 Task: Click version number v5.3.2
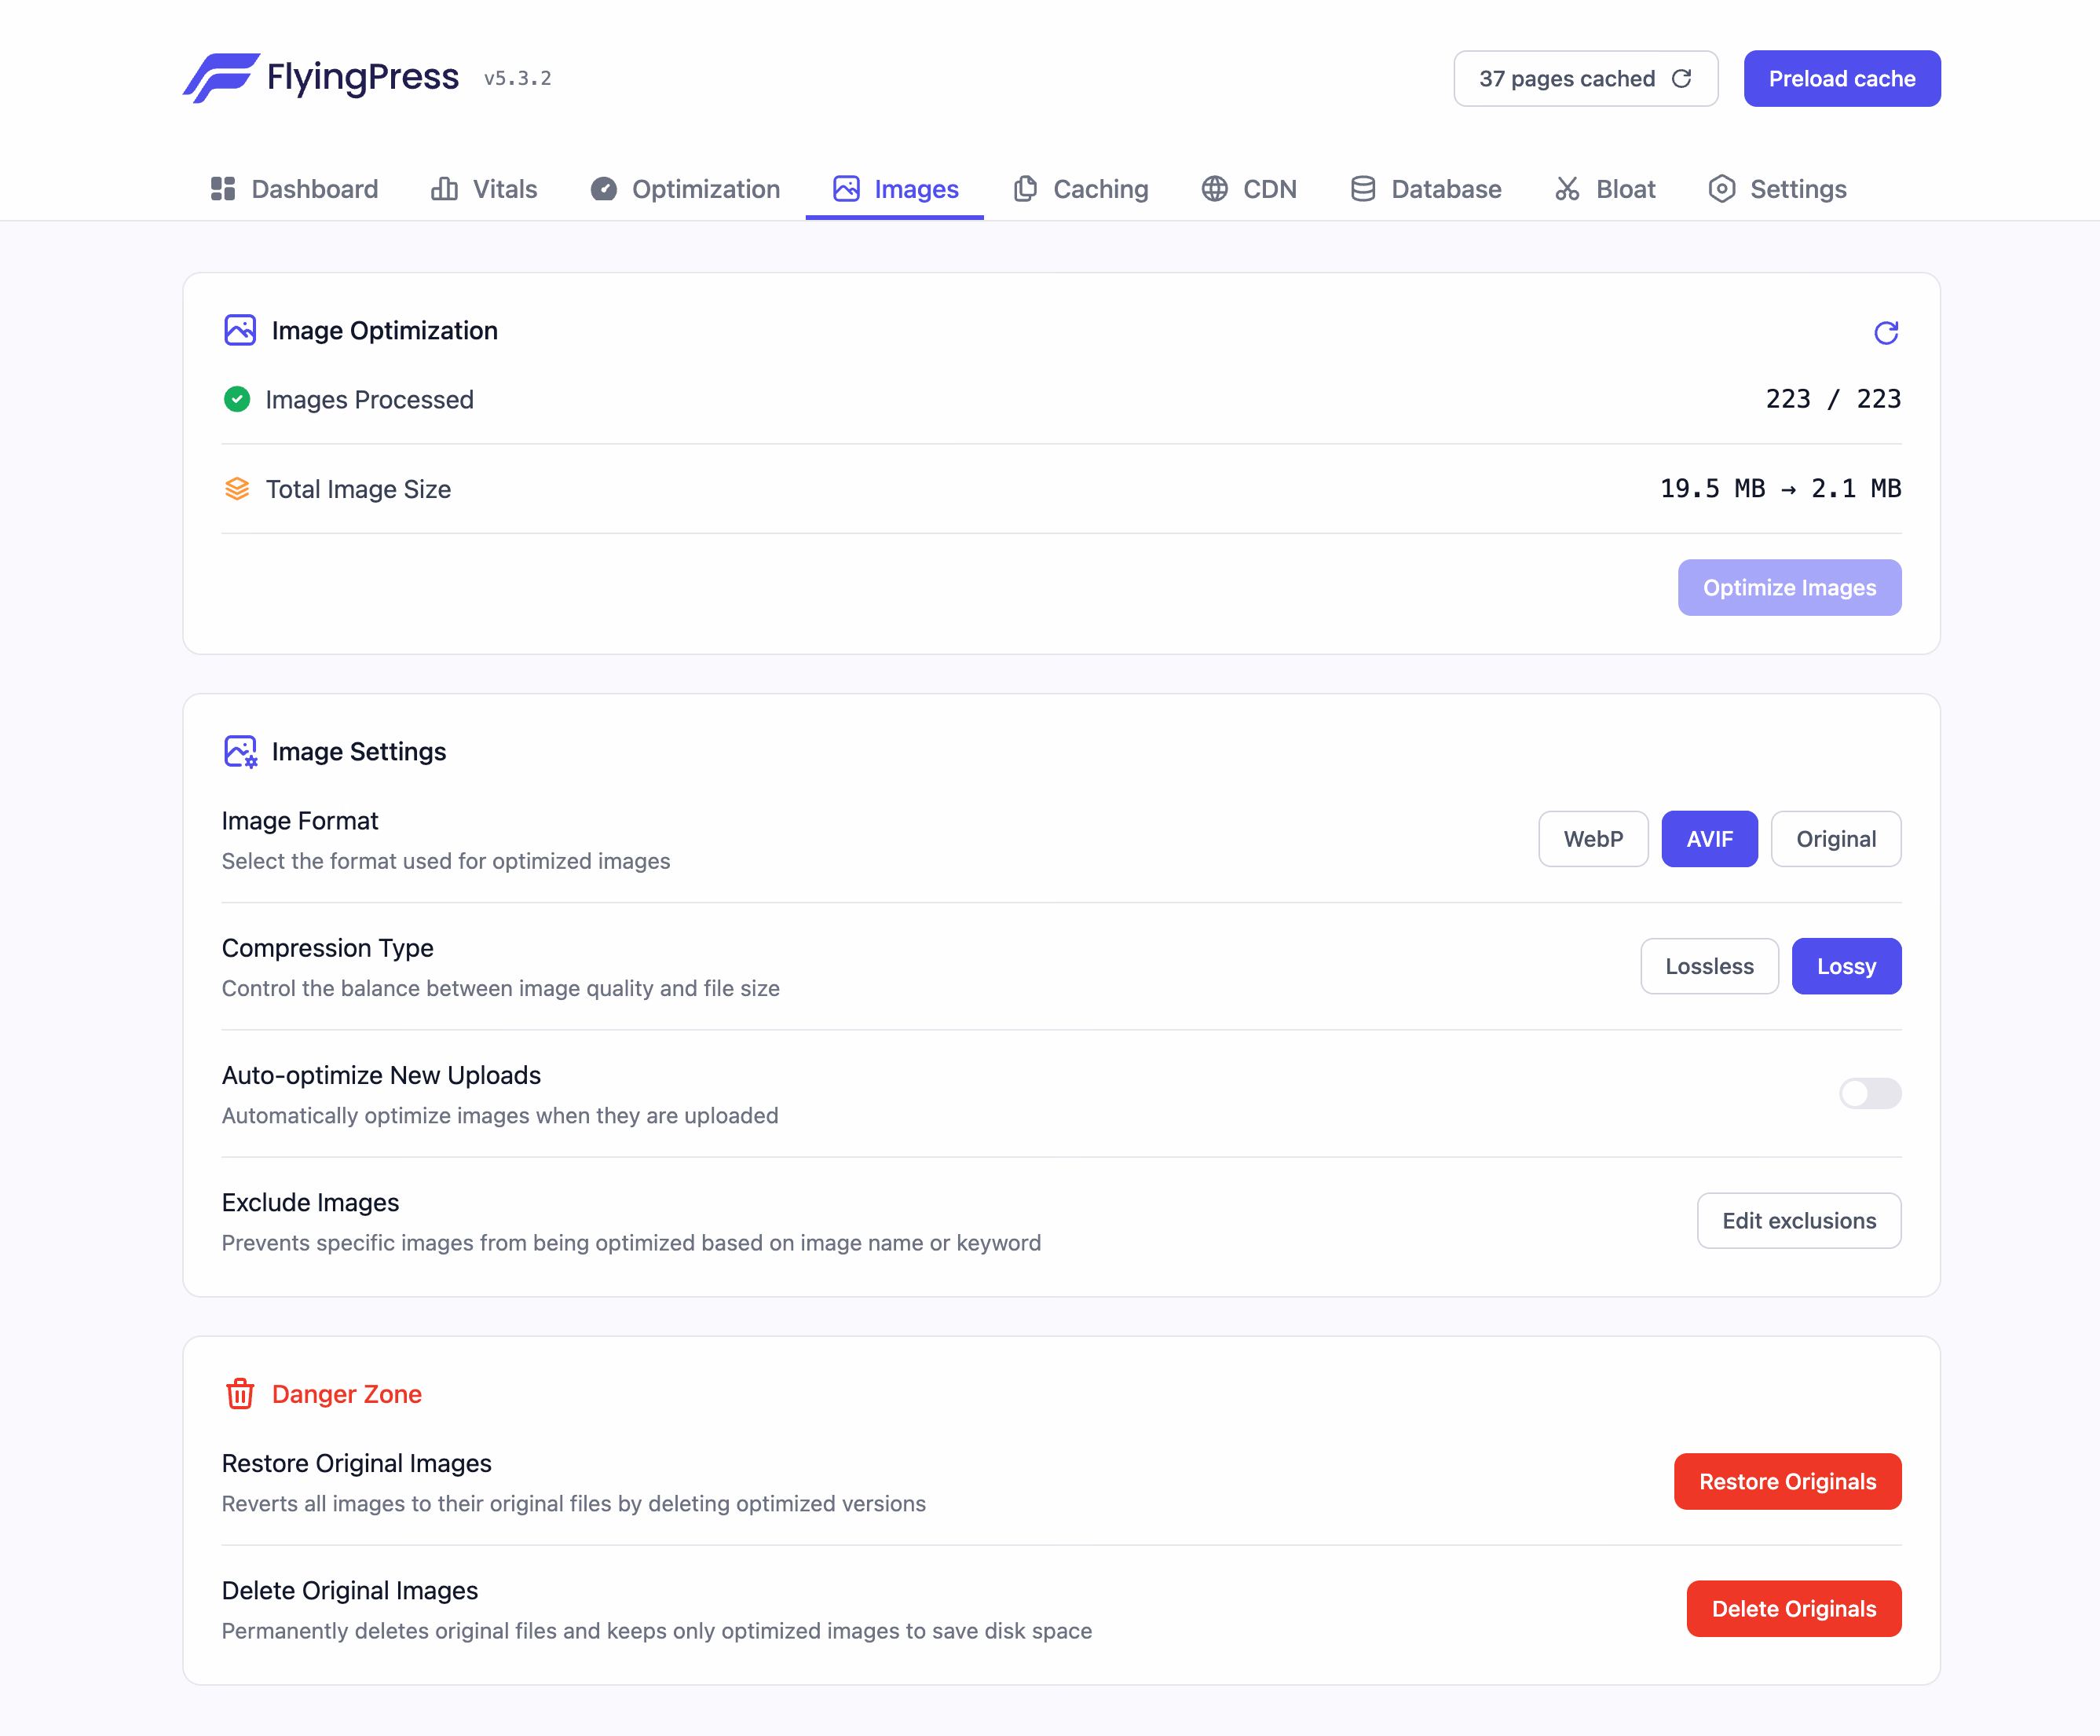[x=518, y=78]
